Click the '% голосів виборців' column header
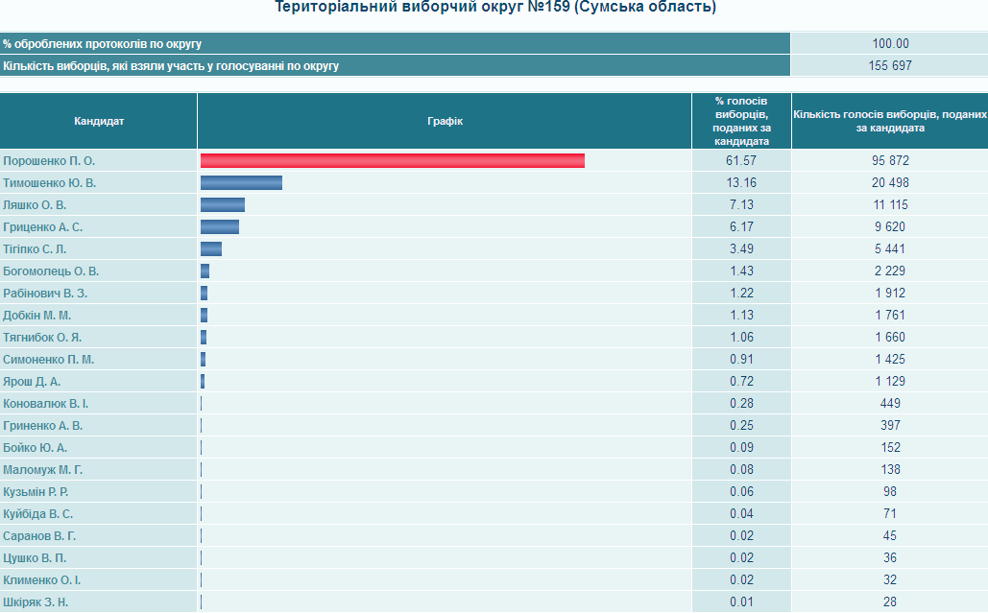 741,121
